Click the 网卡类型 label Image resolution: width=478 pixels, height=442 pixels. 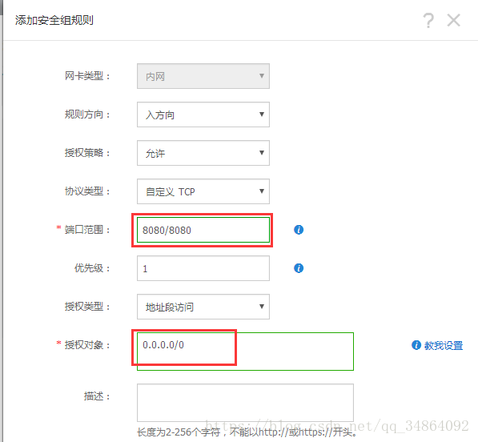coord(87,76)
